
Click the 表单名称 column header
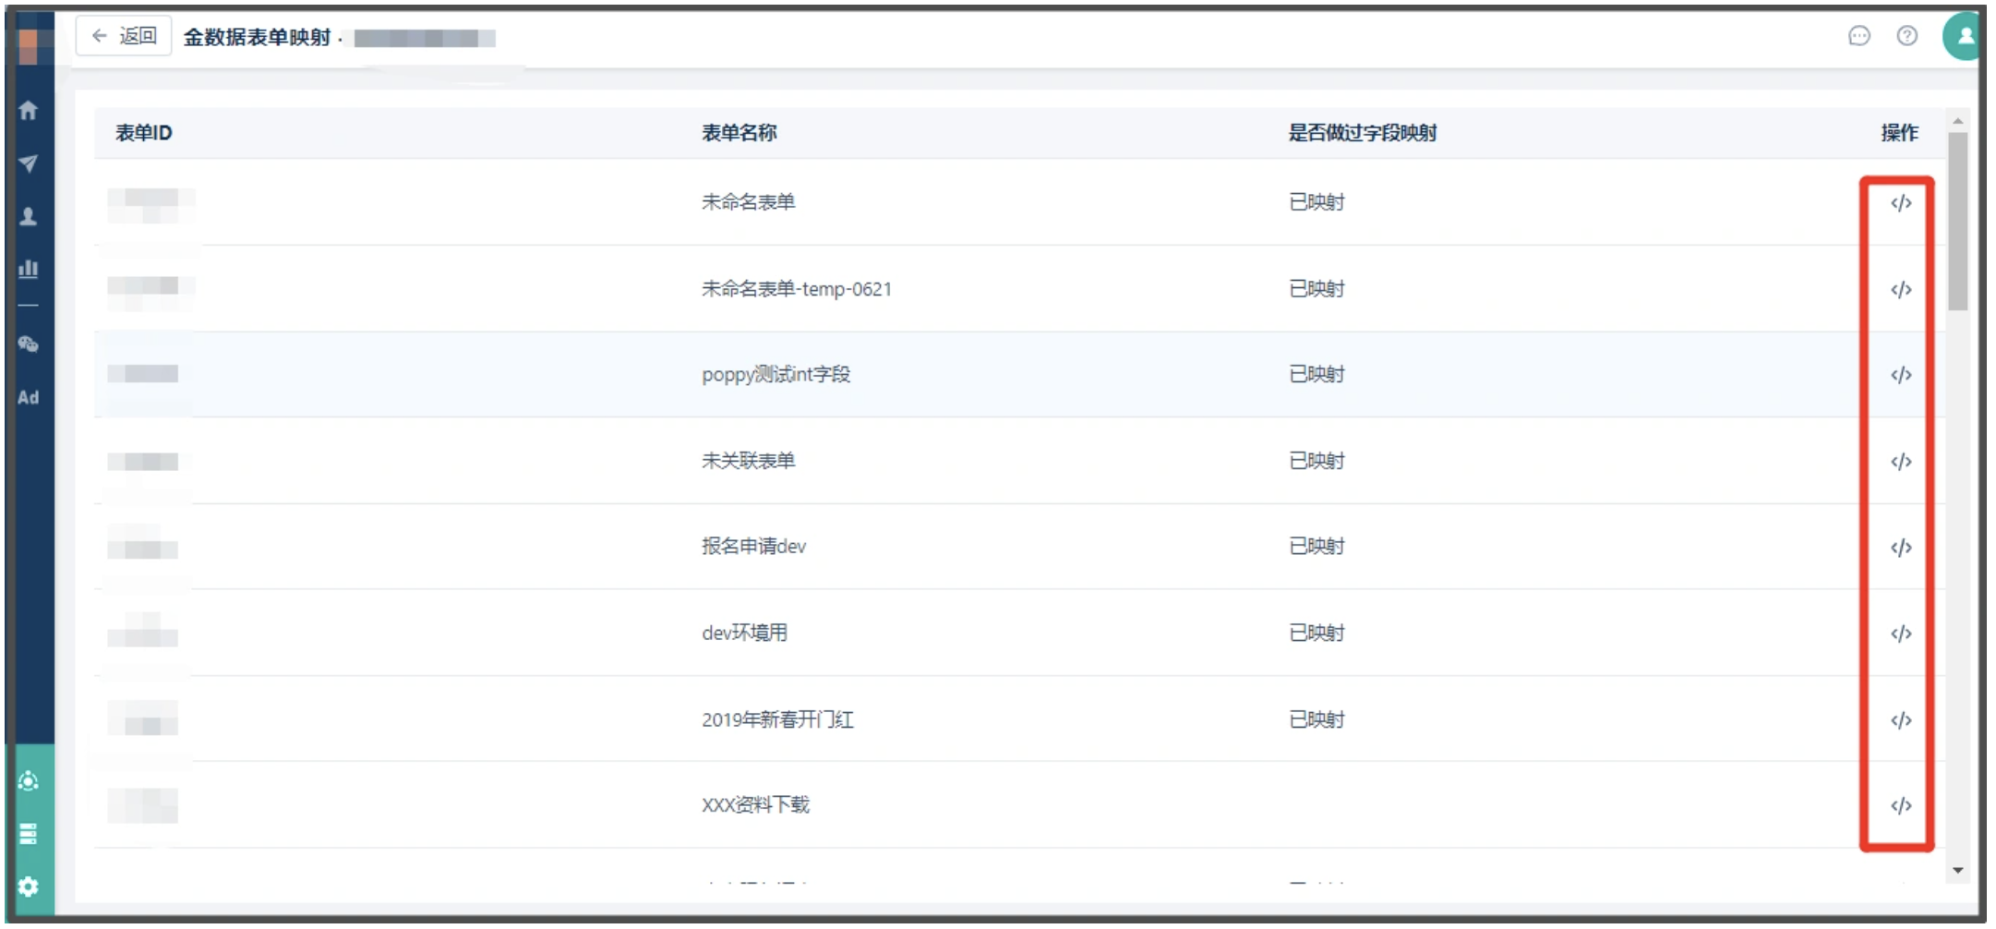point(739,133)
